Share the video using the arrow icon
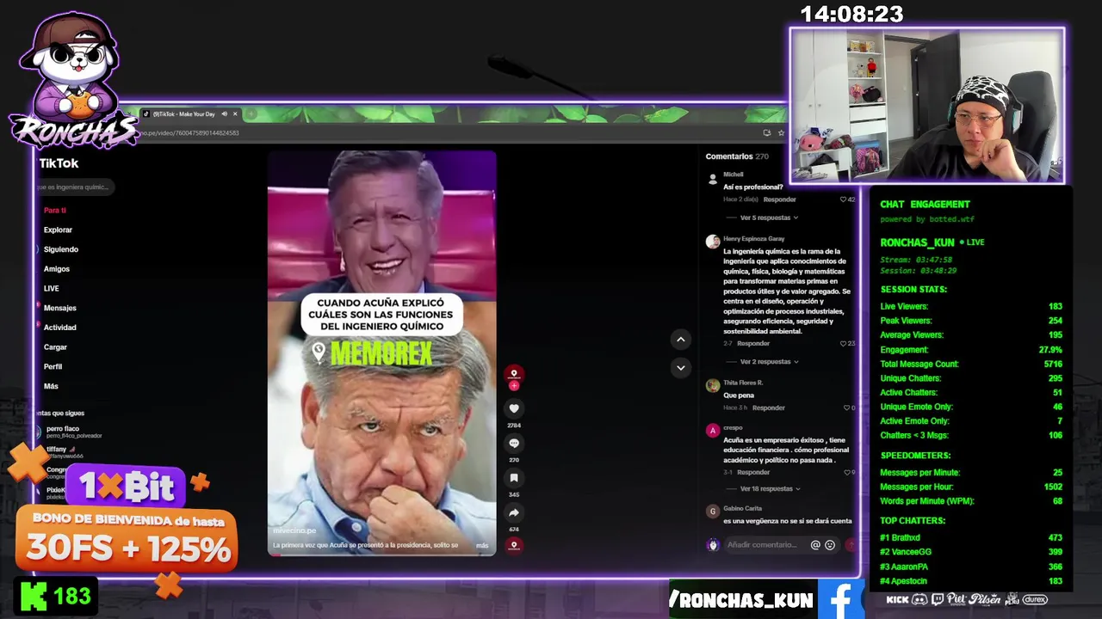Image resolution: width=1102 pixels, height=619 pixels. [x=514, y=512]
